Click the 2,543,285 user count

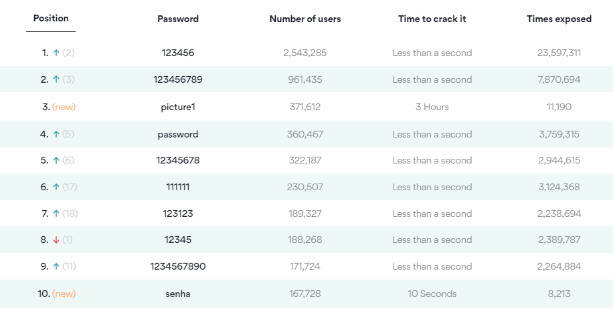[305, 53]
